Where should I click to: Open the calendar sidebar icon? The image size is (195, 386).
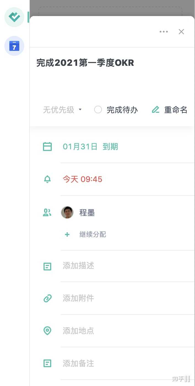[x=14, y=46]
